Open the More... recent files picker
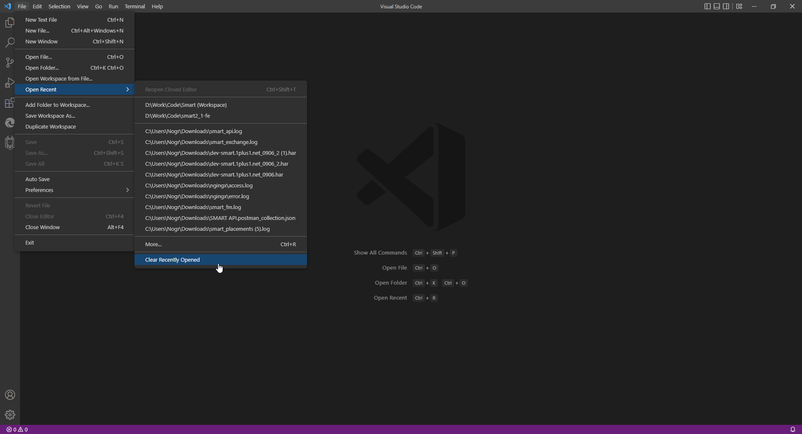The image size is (802, 434). coord(220,244)
